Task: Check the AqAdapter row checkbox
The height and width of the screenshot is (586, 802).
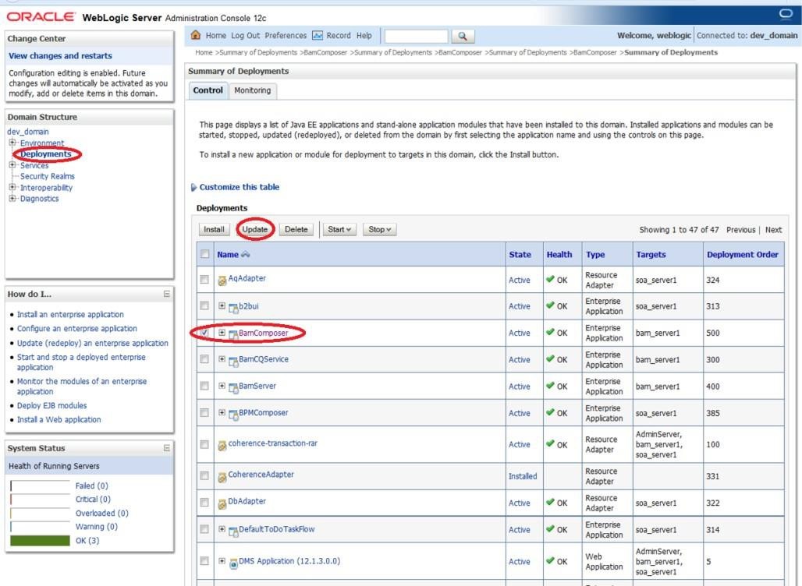Action: point(204,280)
